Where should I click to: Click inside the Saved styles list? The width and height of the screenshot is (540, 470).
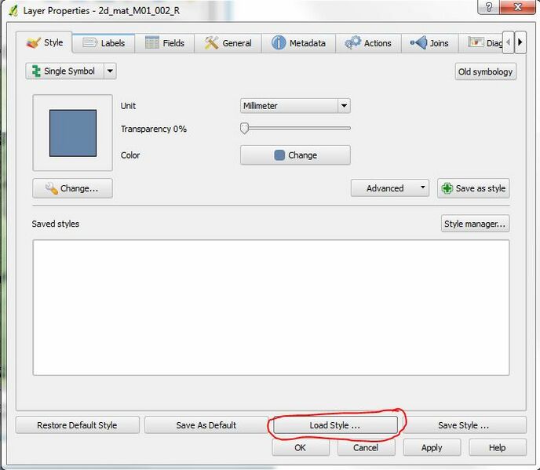271,307
